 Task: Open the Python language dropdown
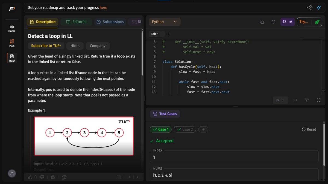coord(165,22)
